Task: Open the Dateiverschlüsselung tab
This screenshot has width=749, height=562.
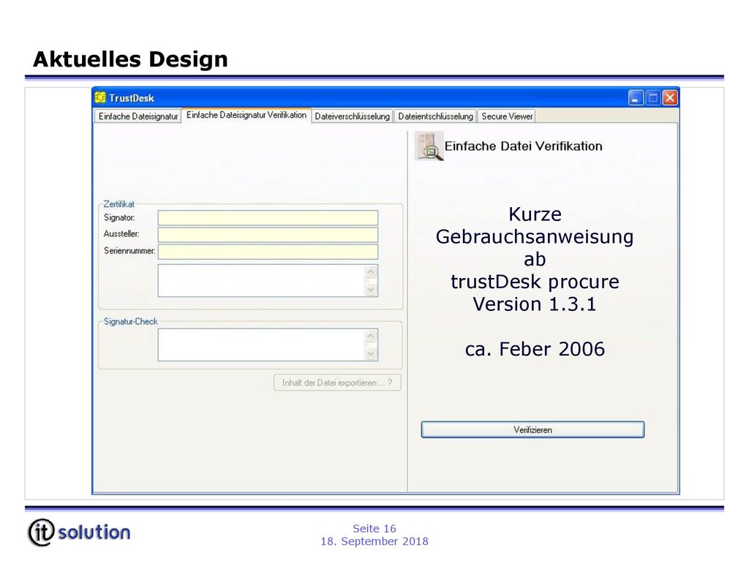Action: tap(352, 116)
